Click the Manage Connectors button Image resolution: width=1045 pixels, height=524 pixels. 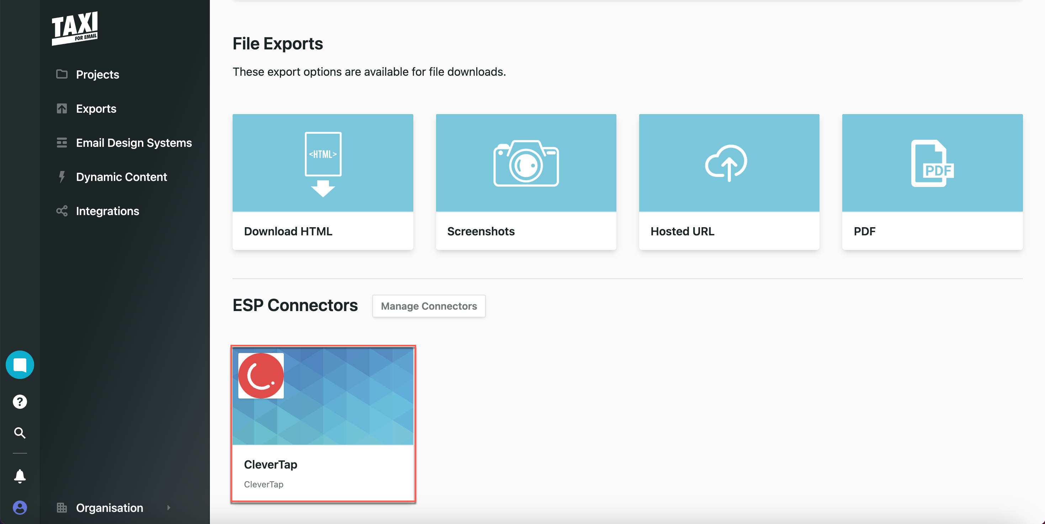pyautogui.click(x=429, y=306)
